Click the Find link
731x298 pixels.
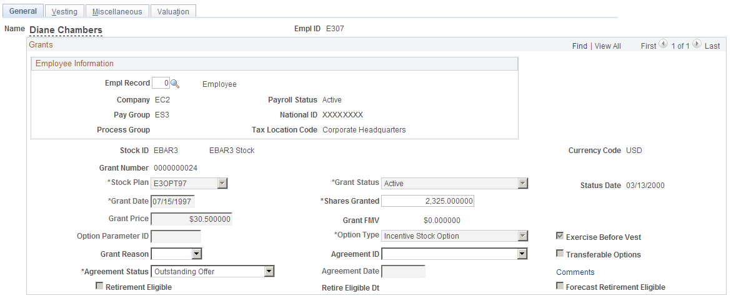pos(579,46)
